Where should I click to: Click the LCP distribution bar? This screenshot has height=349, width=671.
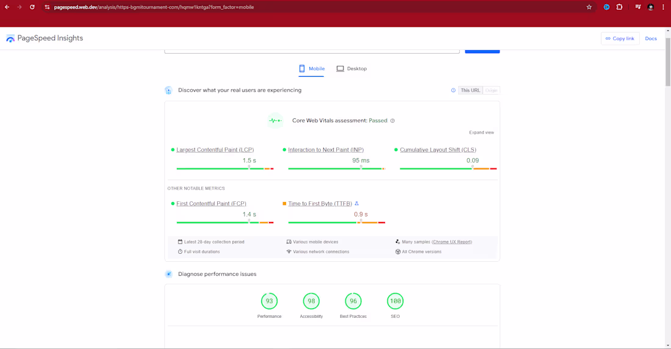[225, 169]
